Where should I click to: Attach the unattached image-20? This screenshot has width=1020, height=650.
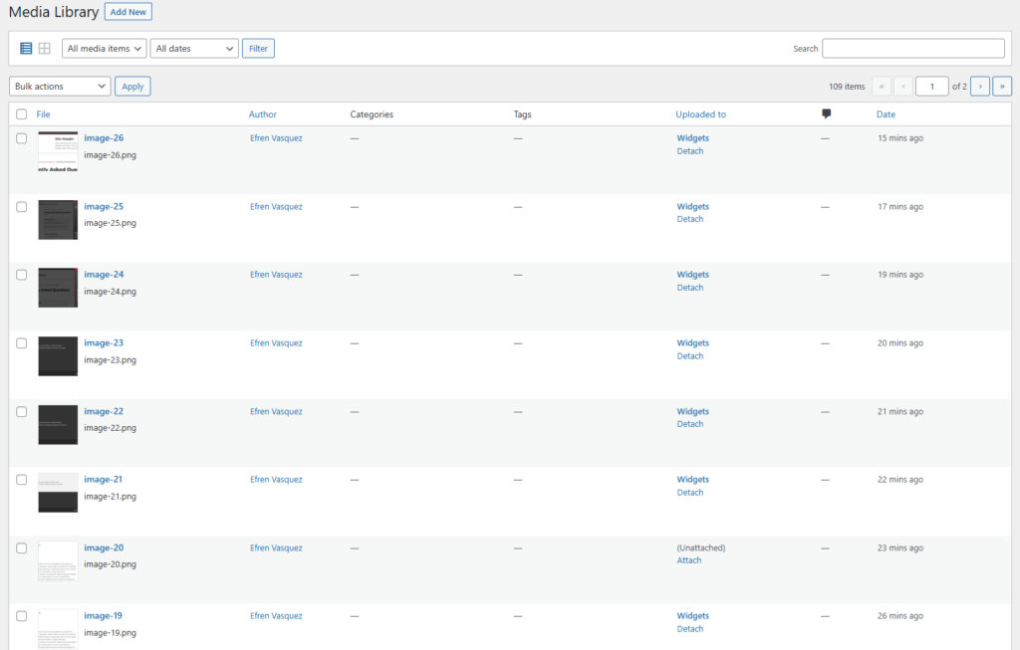click(x=688, y=559)
